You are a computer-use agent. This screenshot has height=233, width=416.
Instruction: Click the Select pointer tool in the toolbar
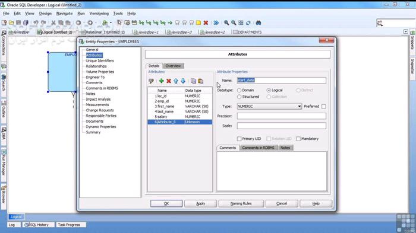pyautogui.click(x=119, y=23)
